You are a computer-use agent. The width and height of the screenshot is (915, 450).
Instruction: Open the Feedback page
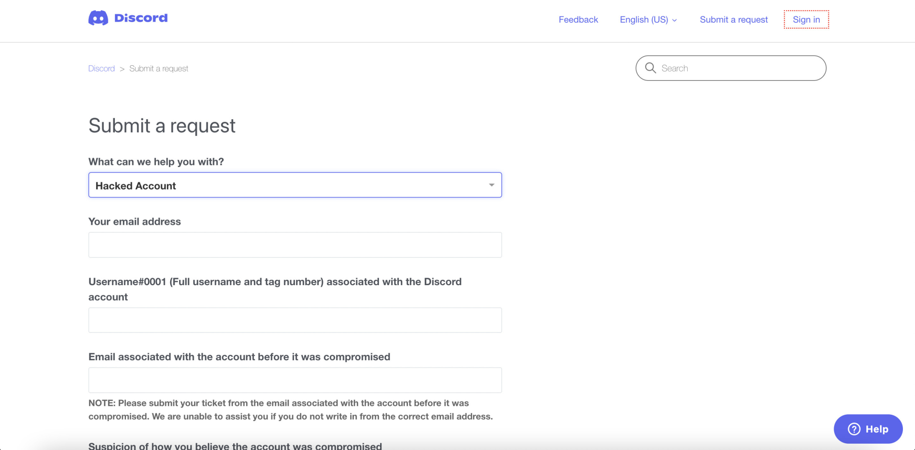click(x=578, y=20)
